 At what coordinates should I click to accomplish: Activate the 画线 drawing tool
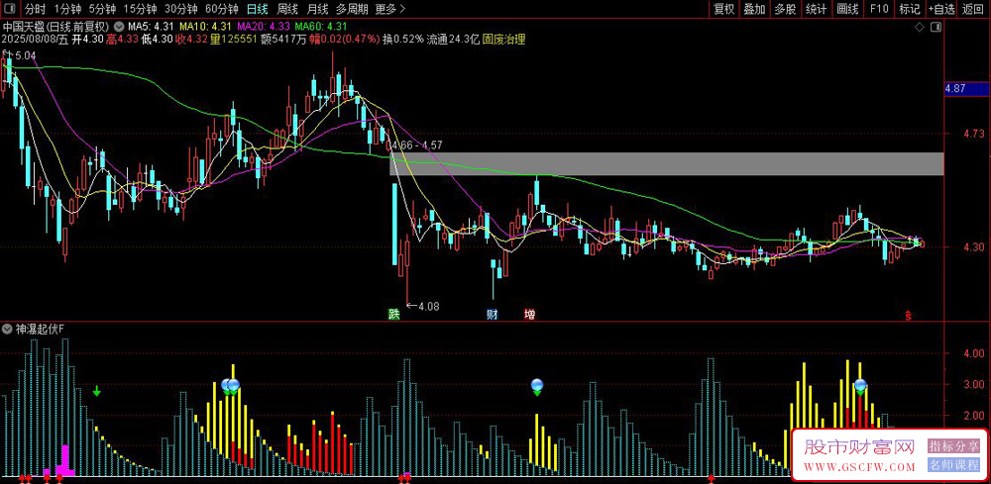847,9
